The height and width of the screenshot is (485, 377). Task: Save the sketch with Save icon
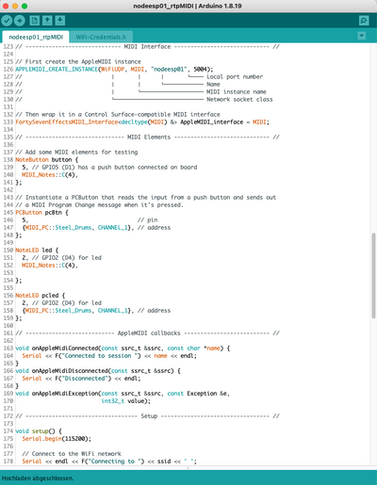[60, 21]
